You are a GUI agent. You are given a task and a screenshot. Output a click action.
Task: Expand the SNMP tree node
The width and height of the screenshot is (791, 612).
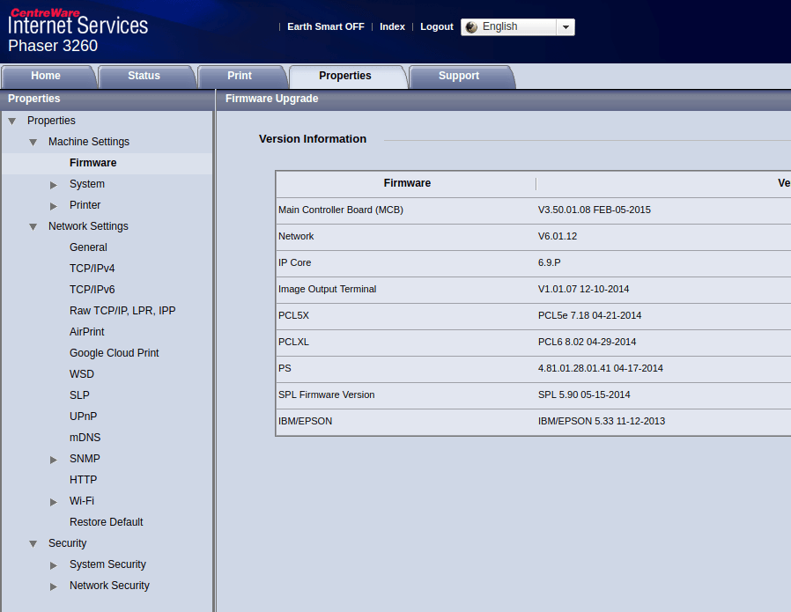[54, 460]
